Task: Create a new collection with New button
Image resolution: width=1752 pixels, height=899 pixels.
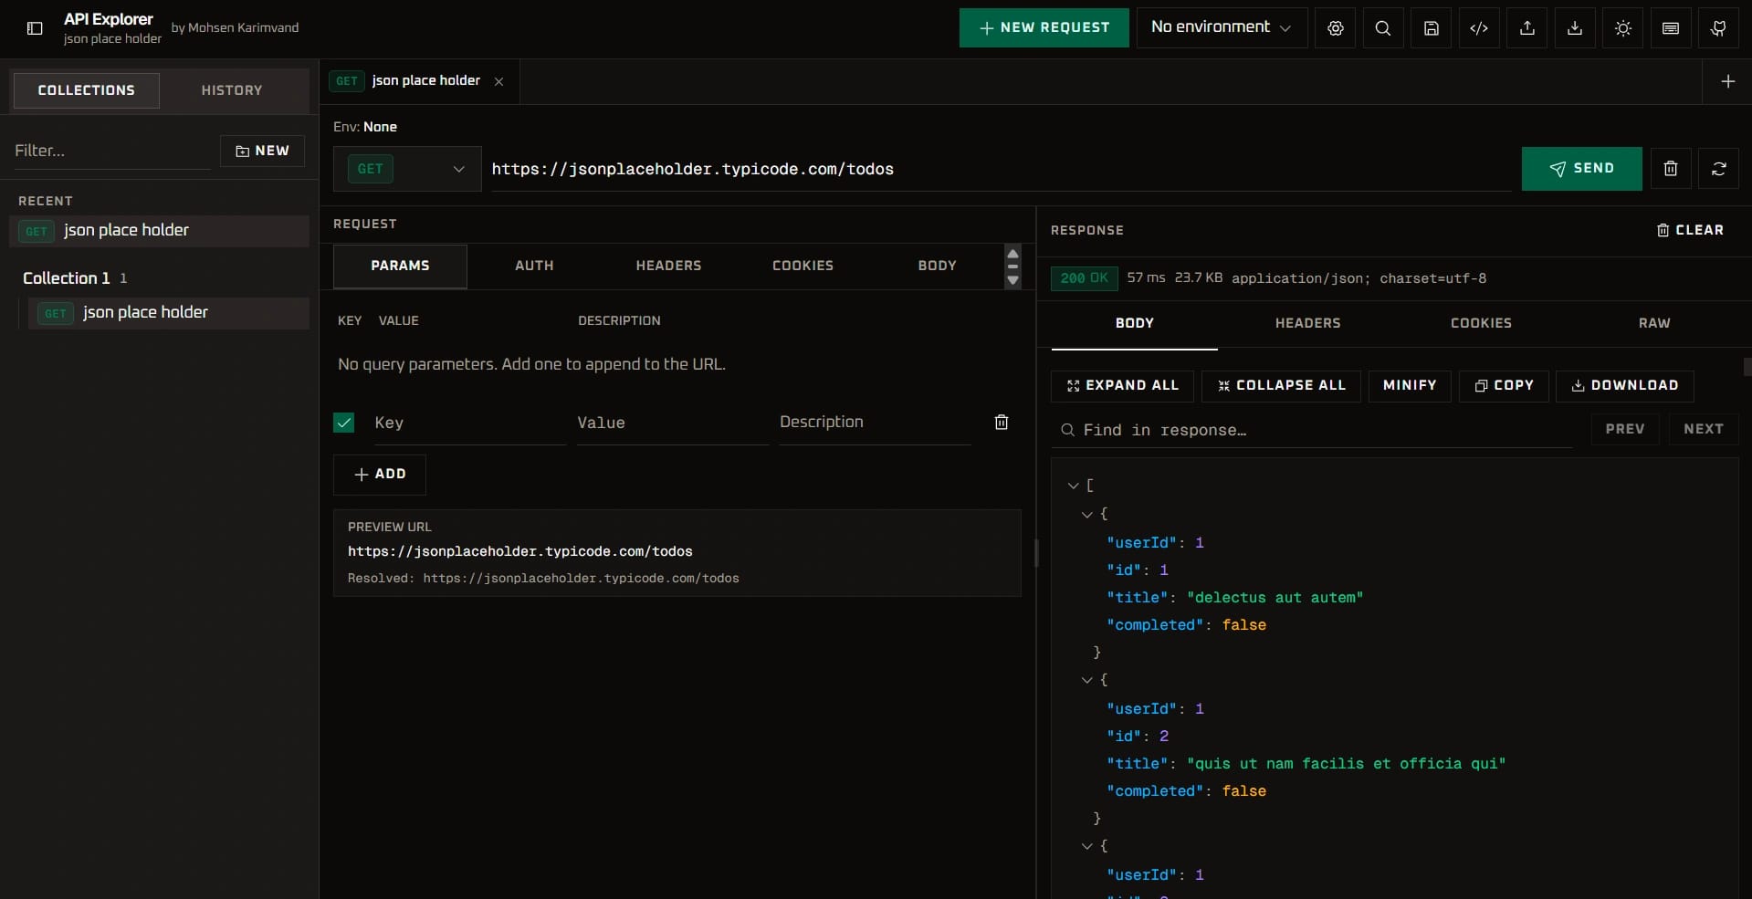Action: (x=262, y=151)
